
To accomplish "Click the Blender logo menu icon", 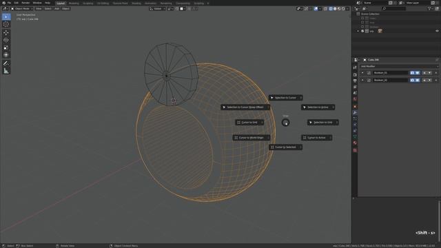I will click(3, 3).
